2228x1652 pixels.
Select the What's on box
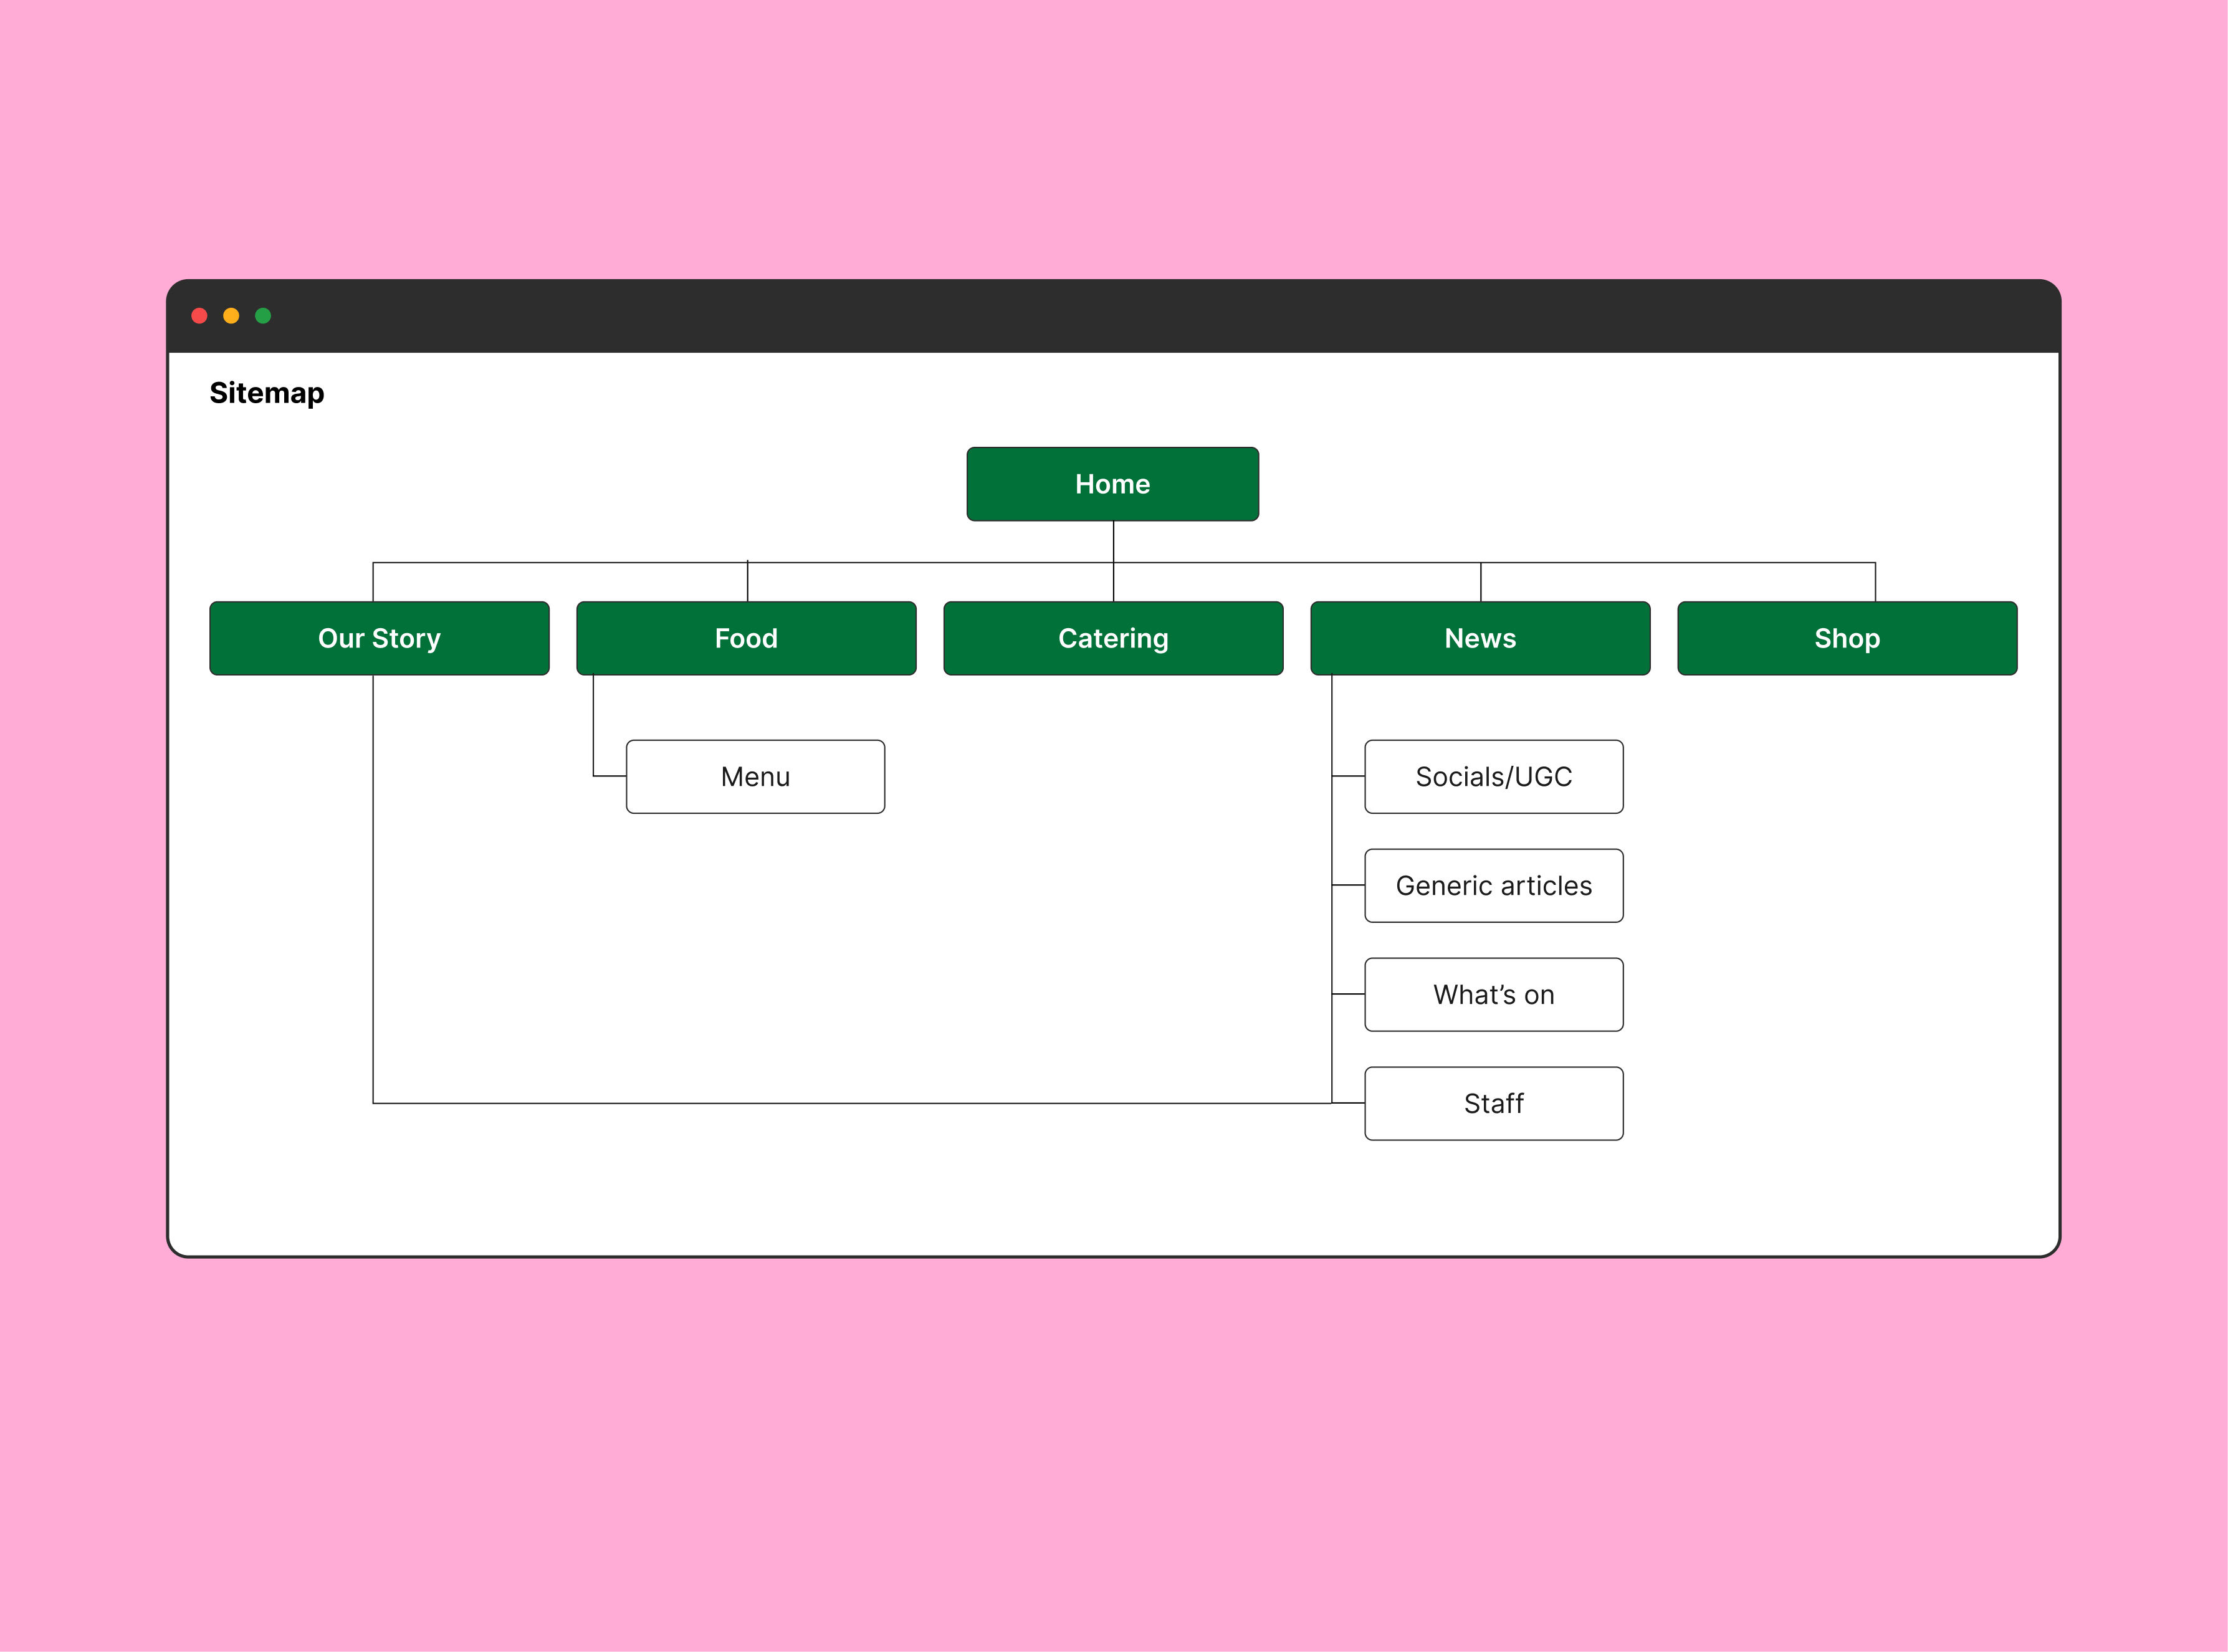(x=1493, y=995)
